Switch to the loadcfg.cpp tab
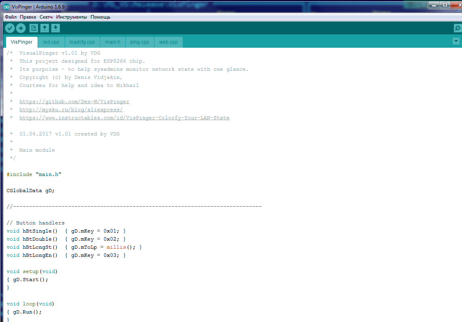The image size is (462, 322). pyautogui.click(x=82, y=42)
